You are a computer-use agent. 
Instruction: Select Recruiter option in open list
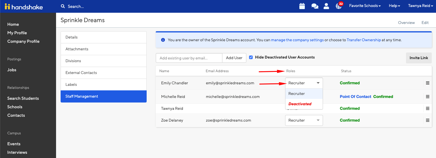click(304, 93)
